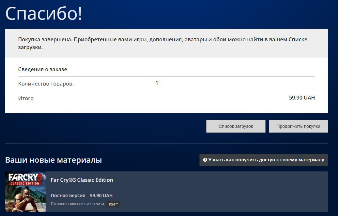Viewport: 338px width, 216px height.
Task: Select the Far Cry®3 Classic Edition title
Action: point(82,180)
